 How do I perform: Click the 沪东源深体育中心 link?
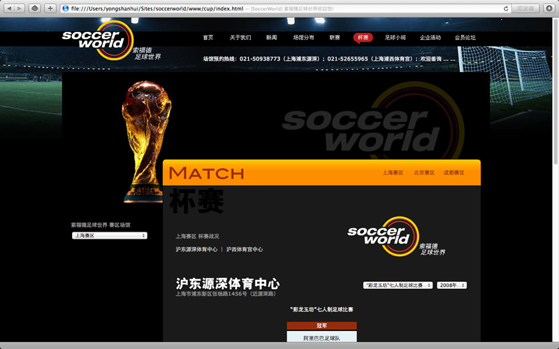[x=196, y=249]
